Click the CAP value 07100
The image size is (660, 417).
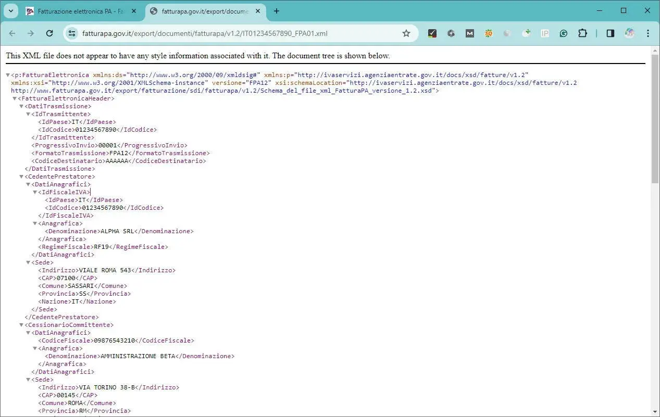point(66,278)
